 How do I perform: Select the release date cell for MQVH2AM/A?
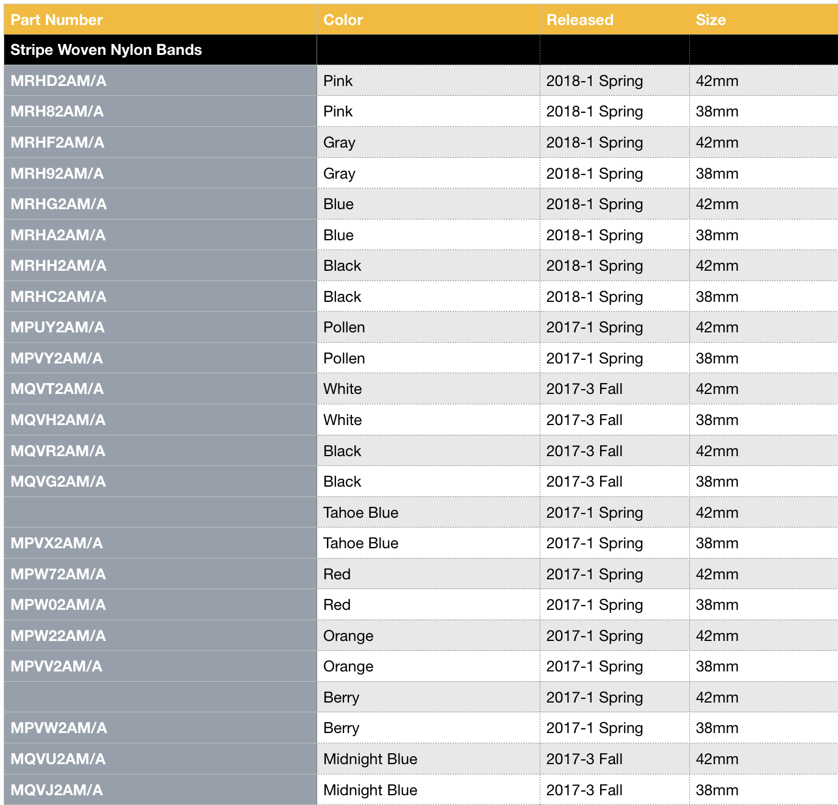(584, 420)
